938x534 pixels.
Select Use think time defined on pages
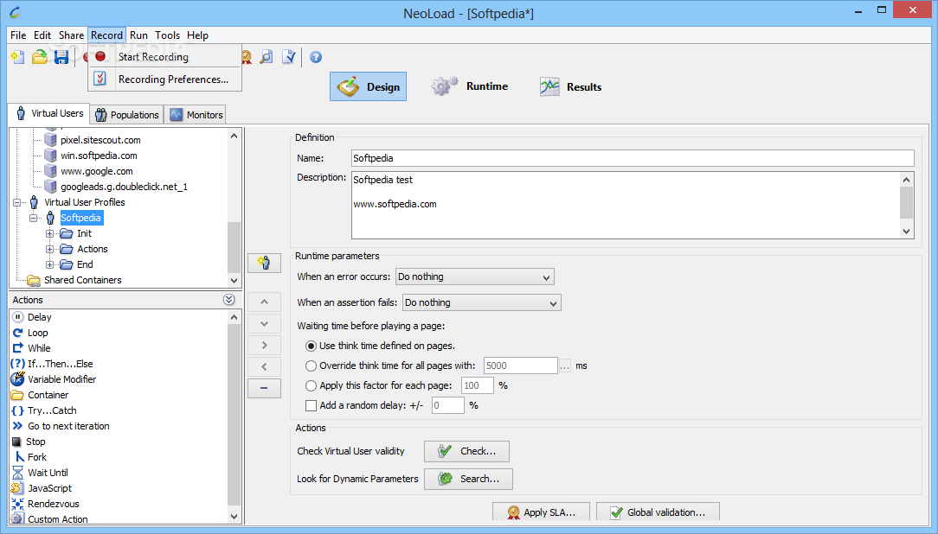(311, 346)
